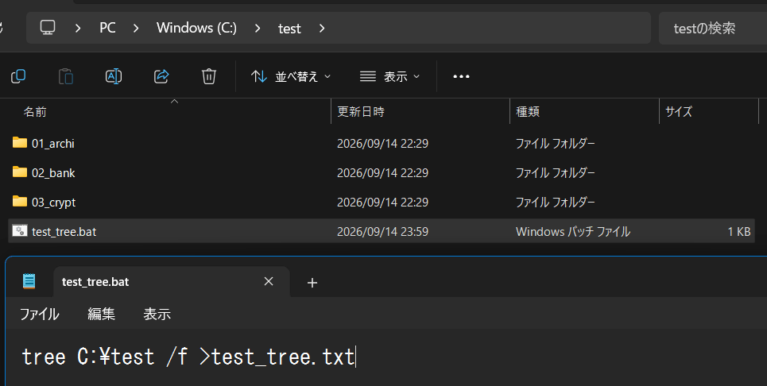Viewport: 767px width, 386px height.
Task: Click the Notepad app icon
Action: 29,281
